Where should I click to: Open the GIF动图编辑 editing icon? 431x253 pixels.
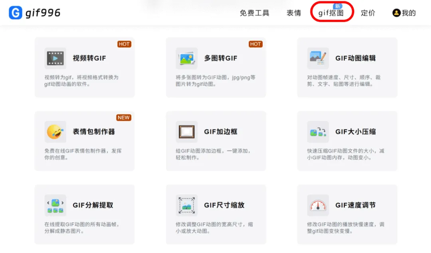click(317, 57)
